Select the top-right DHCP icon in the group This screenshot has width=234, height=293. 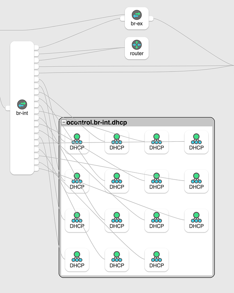click(196, 139)
